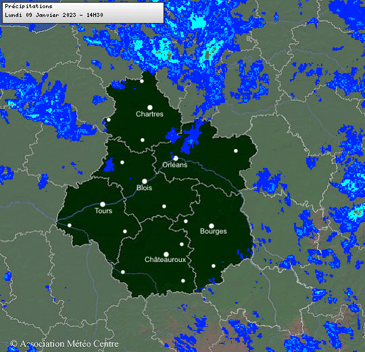Click the Orléans city marker dot

point(176,158)
